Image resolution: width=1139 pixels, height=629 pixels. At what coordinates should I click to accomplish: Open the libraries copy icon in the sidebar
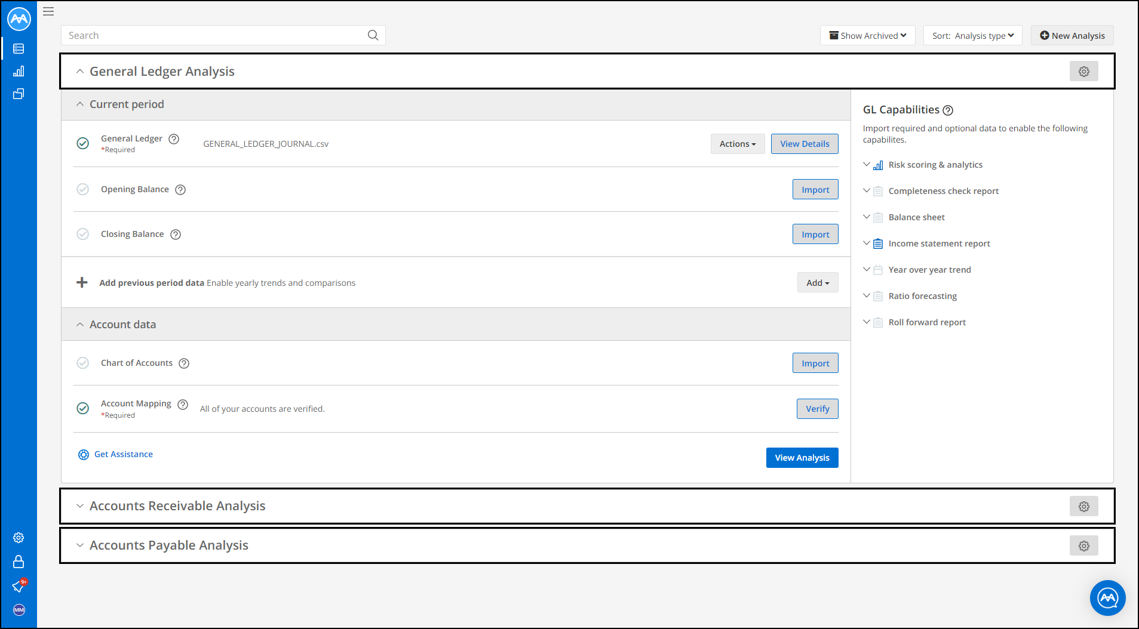tap(19, 94)
